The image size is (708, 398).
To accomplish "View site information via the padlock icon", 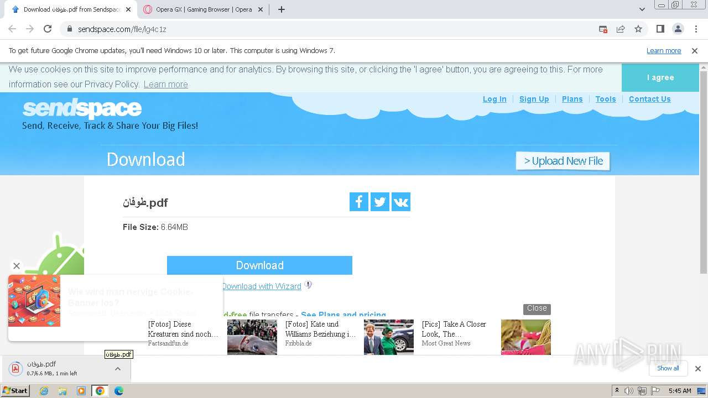I will pyautogui.click(x=69, y=29).
